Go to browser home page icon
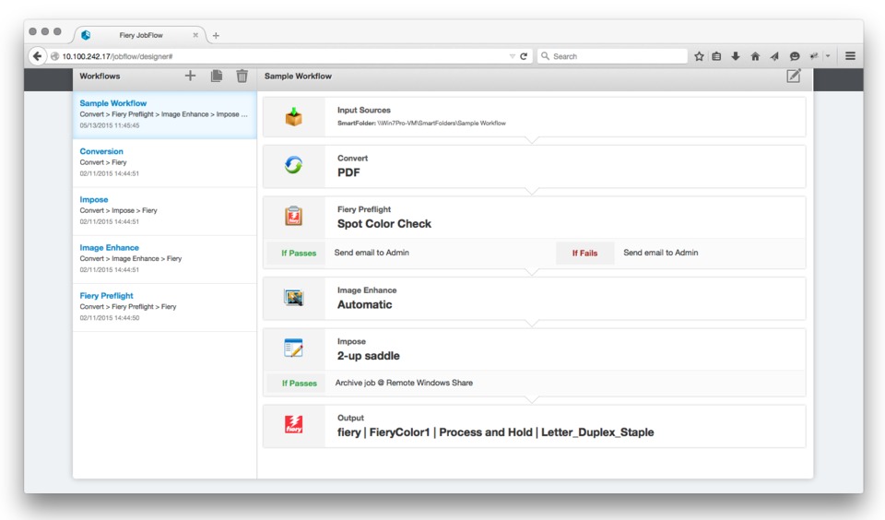 (x=755, y=56)
